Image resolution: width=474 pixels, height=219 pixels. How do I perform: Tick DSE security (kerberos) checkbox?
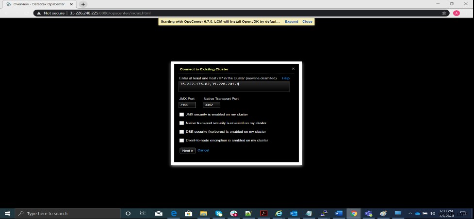pyautogui.click(x=181, y=132)
